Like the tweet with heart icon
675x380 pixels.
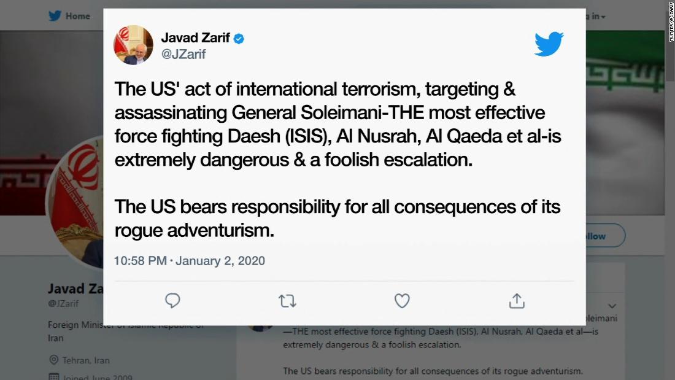402,301
